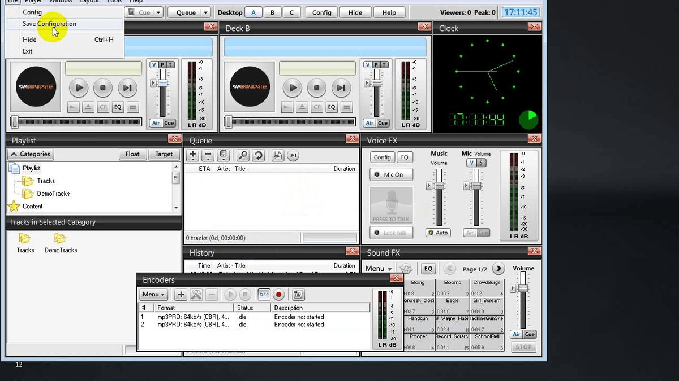Toggle the Auto button under Music volume
Viewport: 679px width, 381px height.
pyautogui.click(x=438, y=233)
